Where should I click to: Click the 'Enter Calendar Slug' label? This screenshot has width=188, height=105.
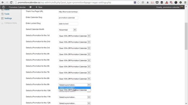pos(34,17)
